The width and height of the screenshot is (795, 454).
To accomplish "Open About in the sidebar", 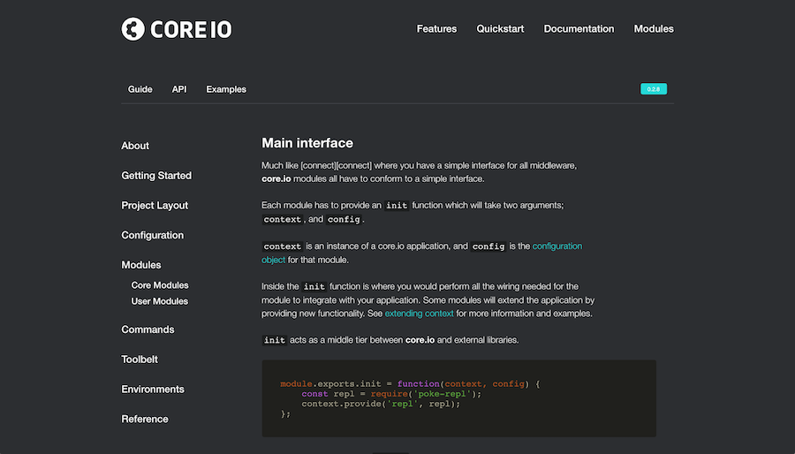I will click(x=135, y=146).
